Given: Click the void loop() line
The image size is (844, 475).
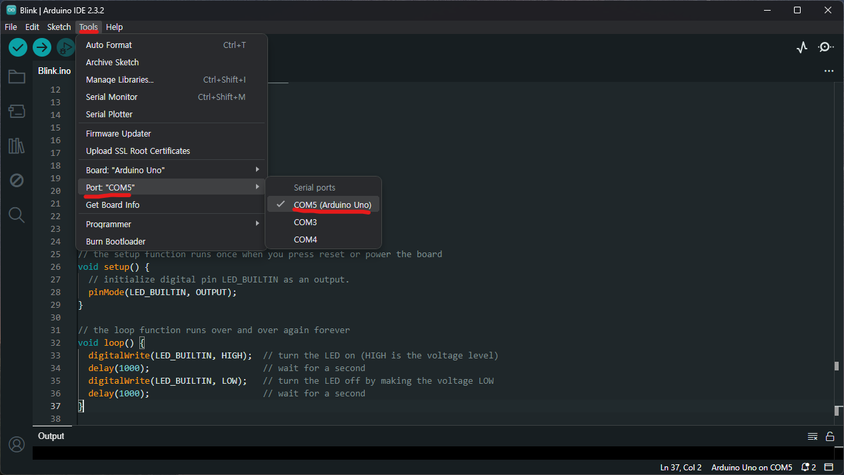Looking at the screenshot, I should [111, 342].
